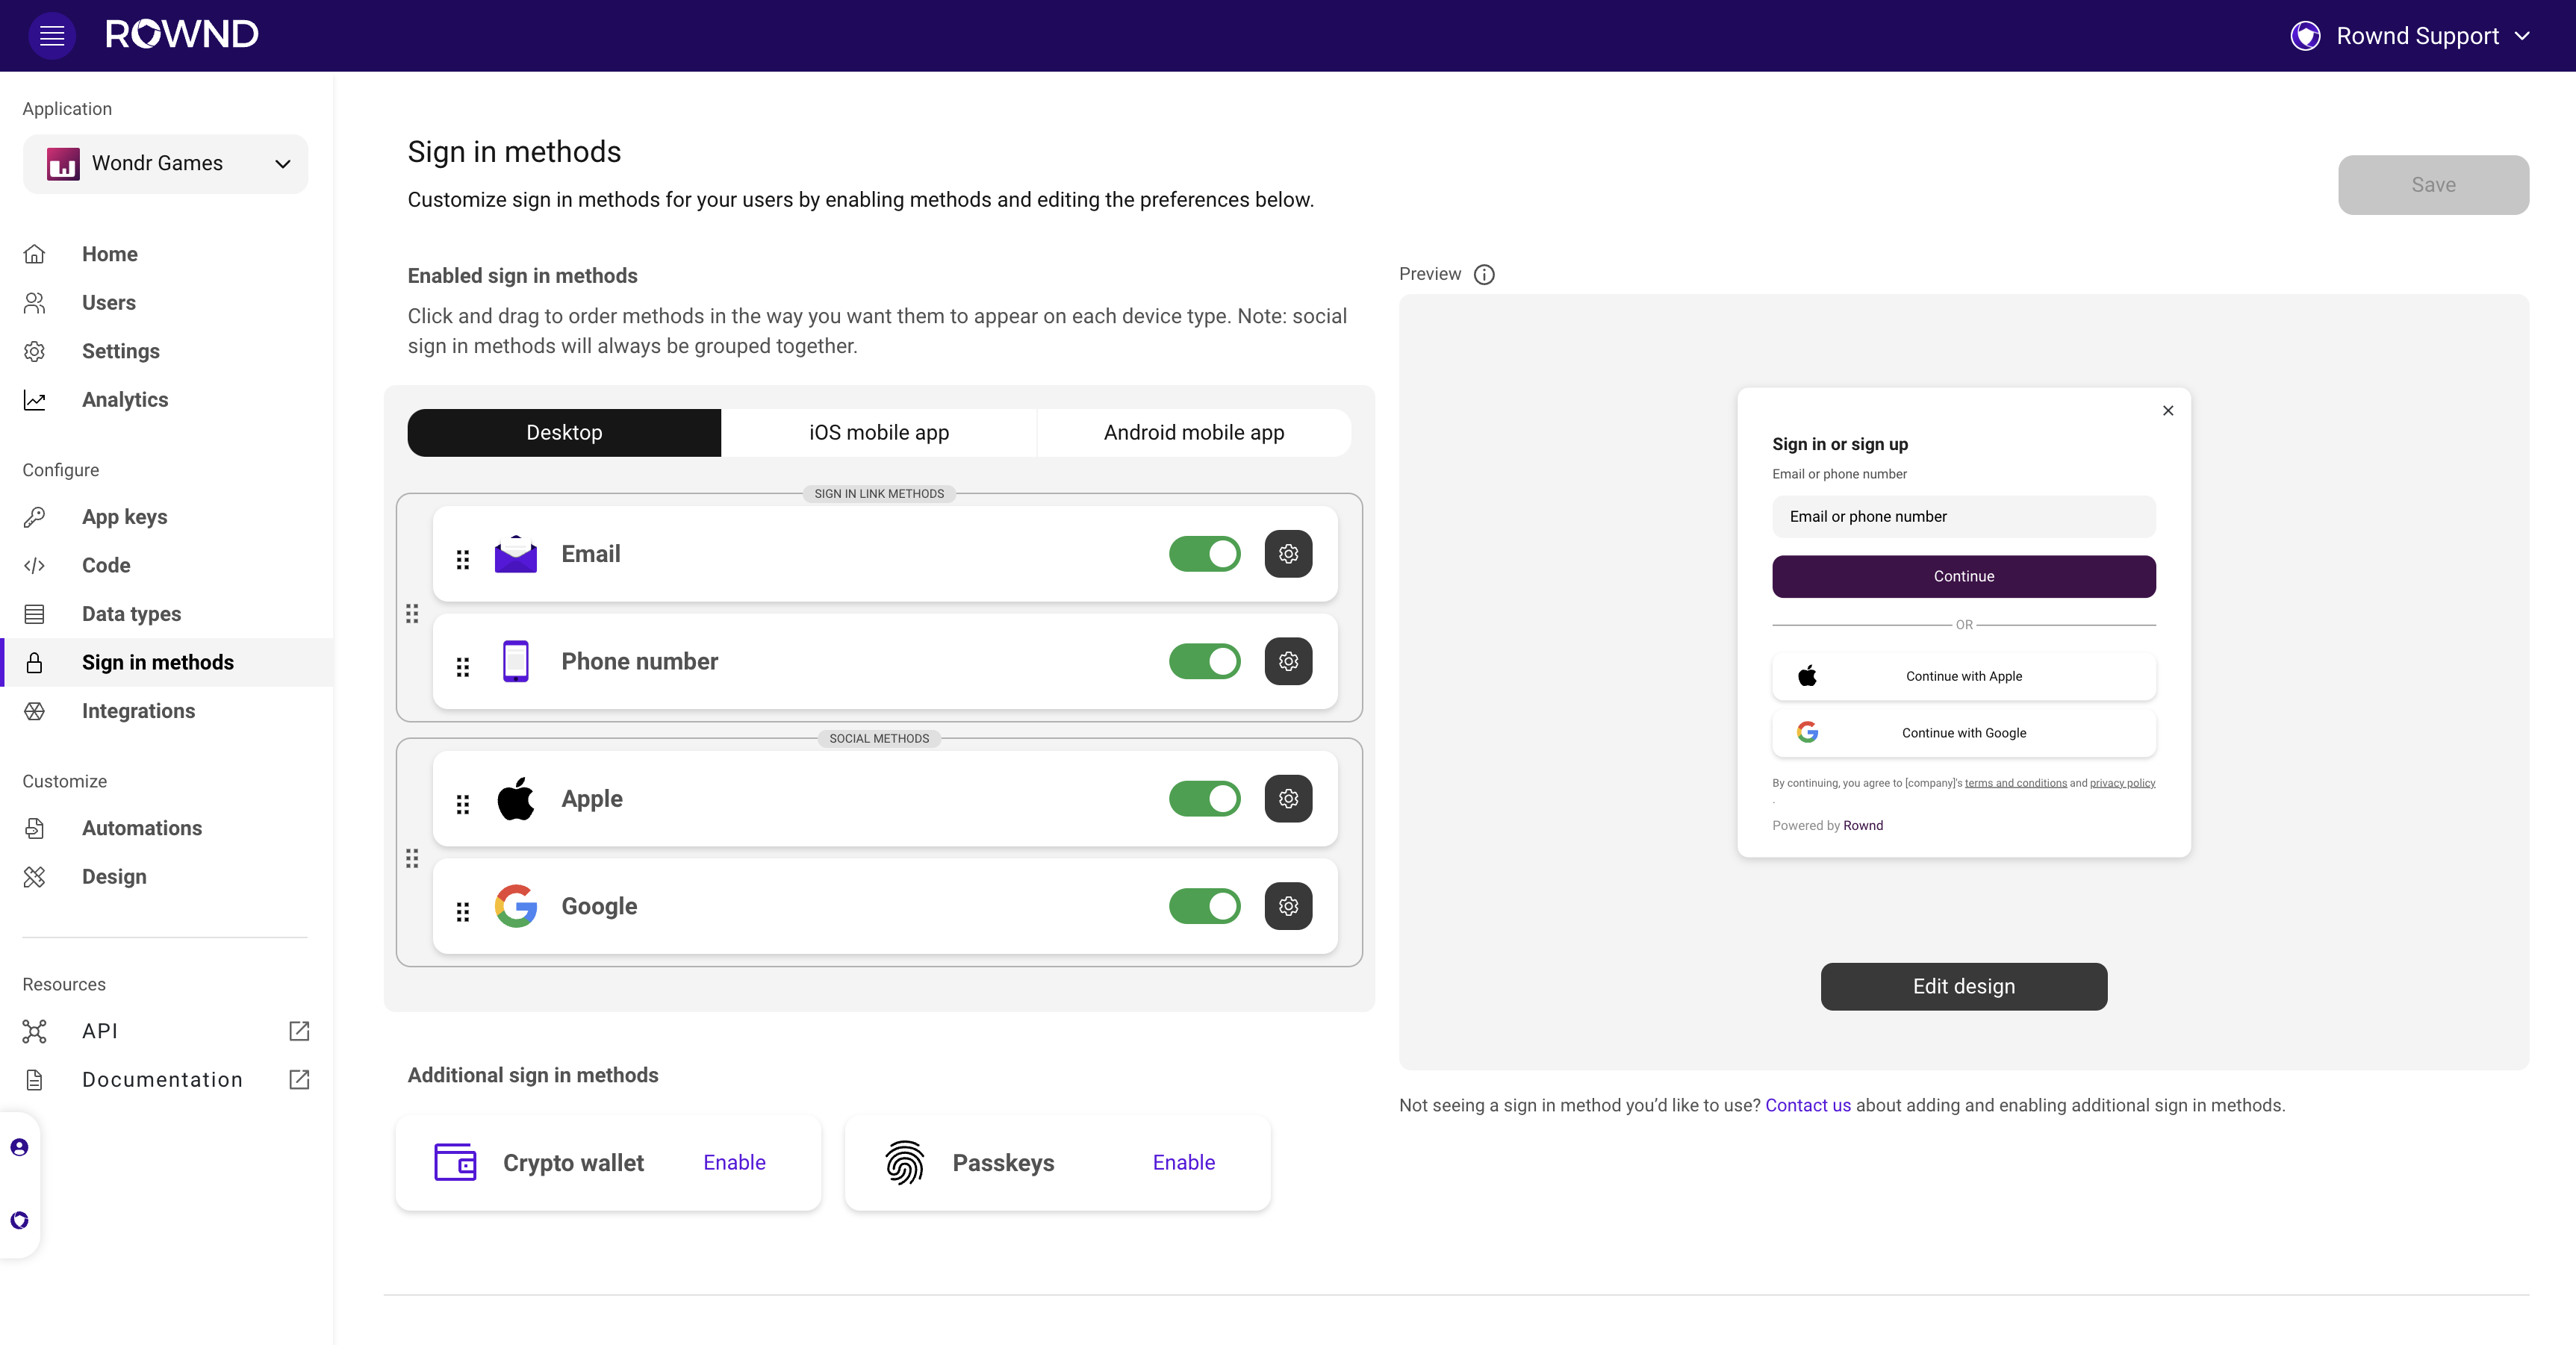This screenshot has width=2576, height=1345.
Task: Click the Edit design button
Action: 1963,986
